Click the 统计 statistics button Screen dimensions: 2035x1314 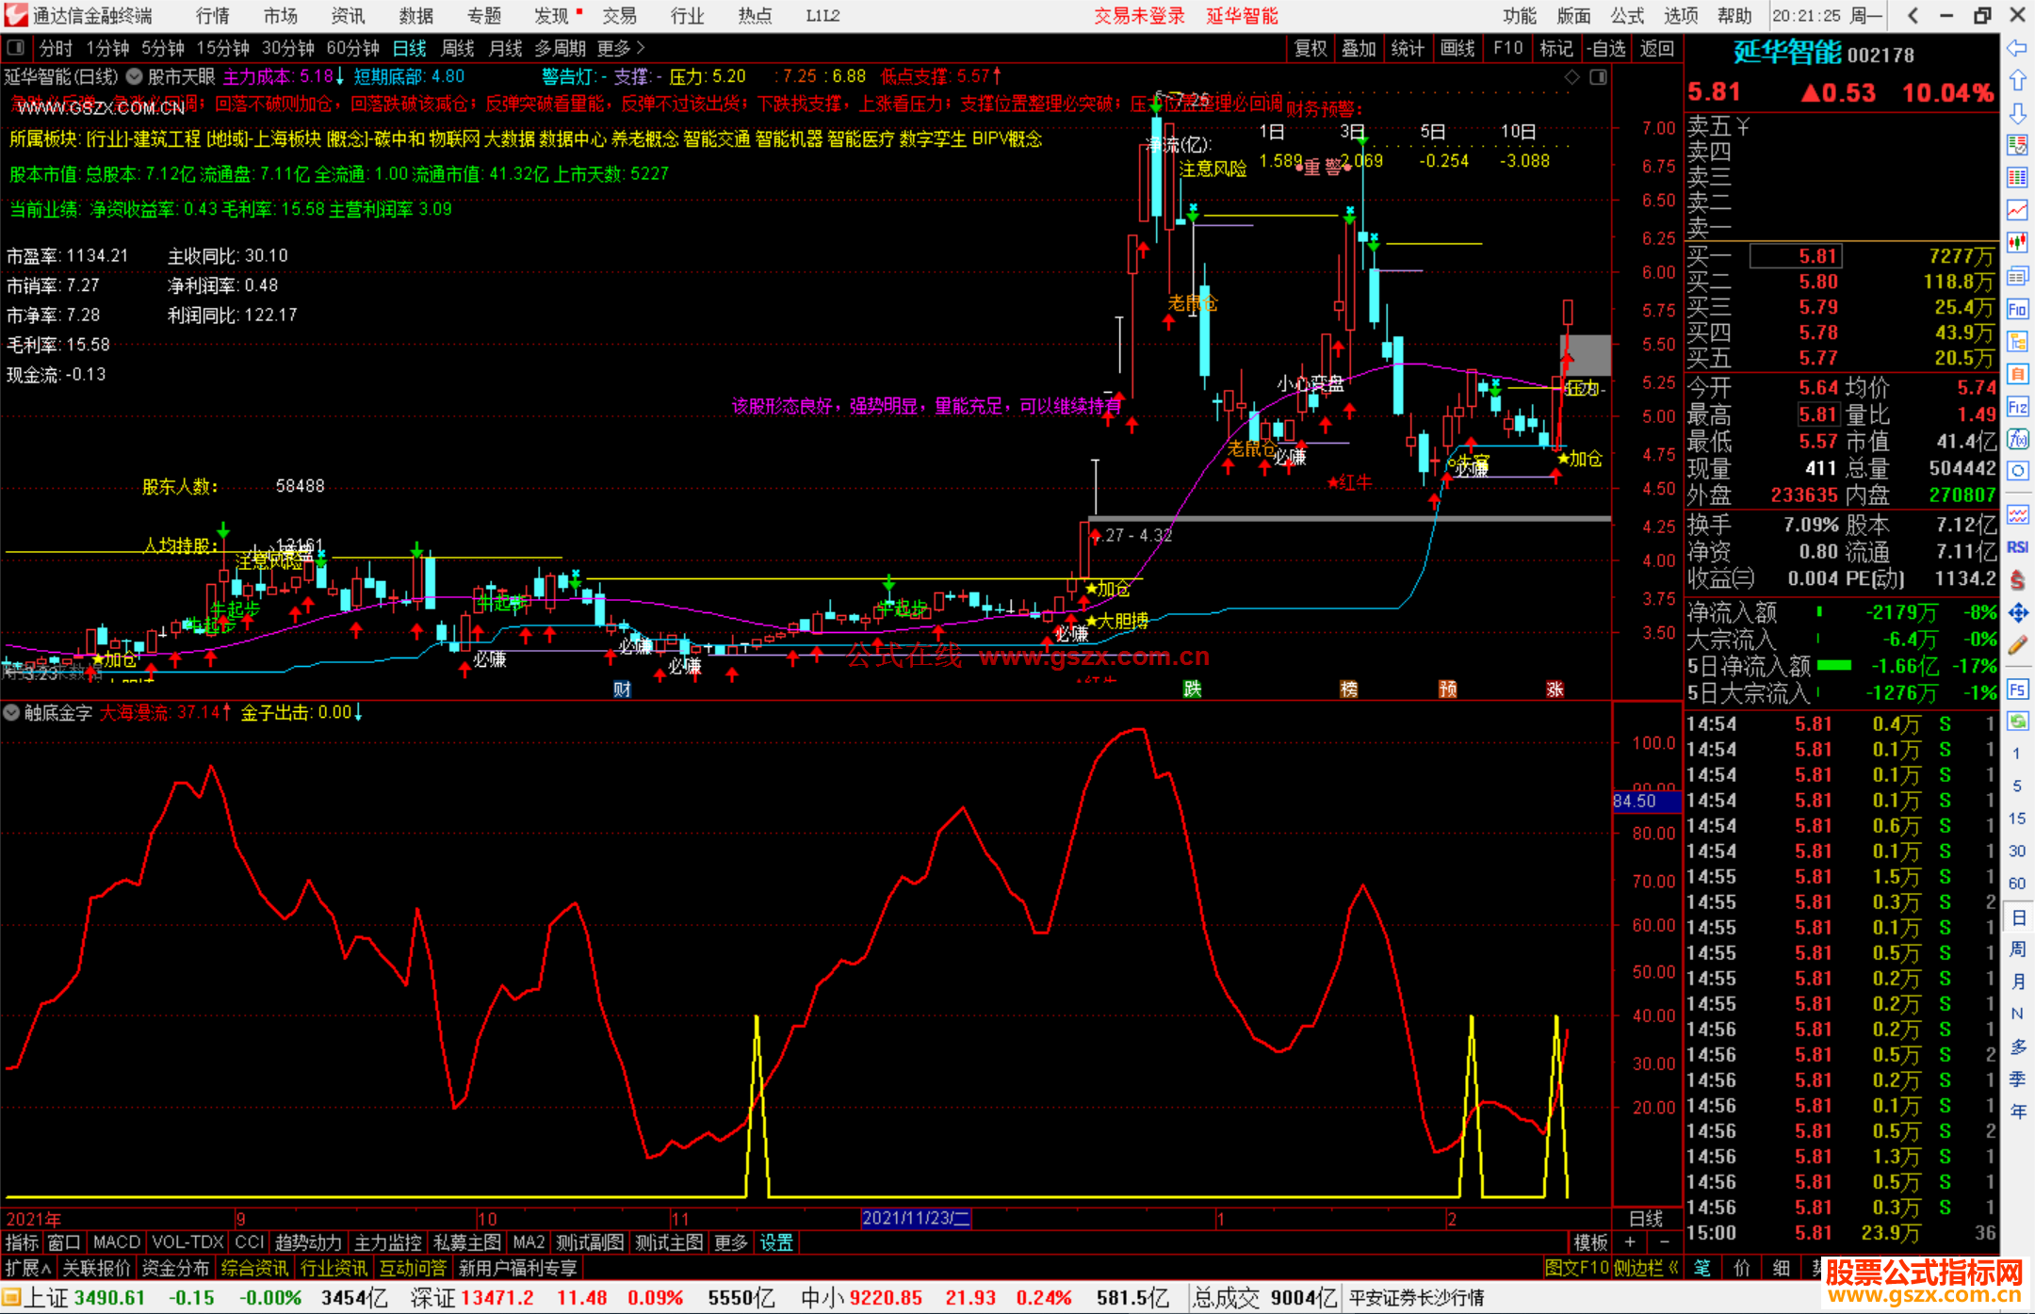(1408, 48)
